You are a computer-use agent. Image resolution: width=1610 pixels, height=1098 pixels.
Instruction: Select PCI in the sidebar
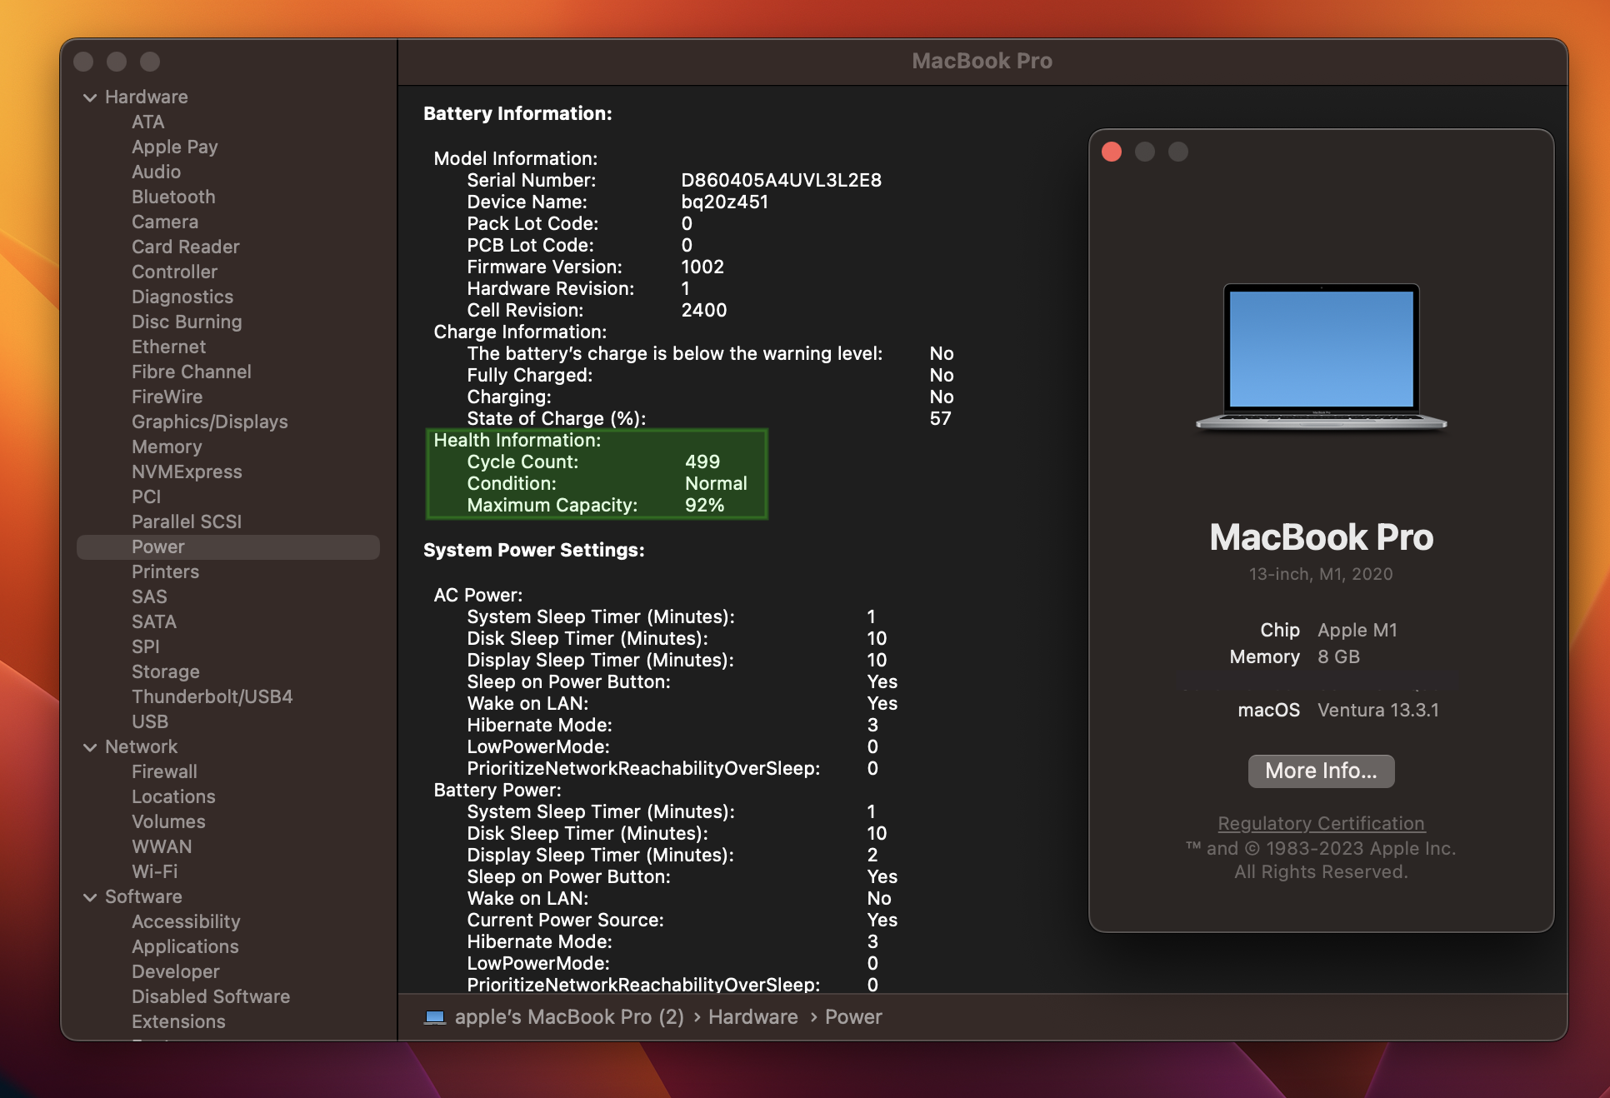coord(146,497)
